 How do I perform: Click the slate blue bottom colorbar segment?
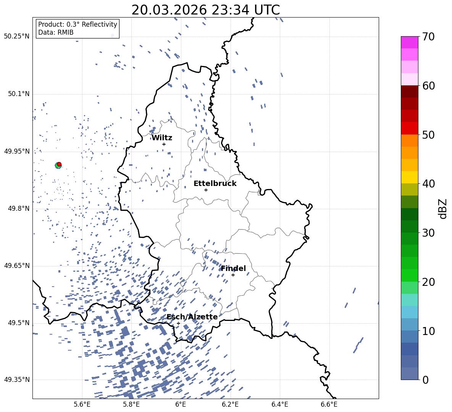pyautogui.click(x=409, y=374)
